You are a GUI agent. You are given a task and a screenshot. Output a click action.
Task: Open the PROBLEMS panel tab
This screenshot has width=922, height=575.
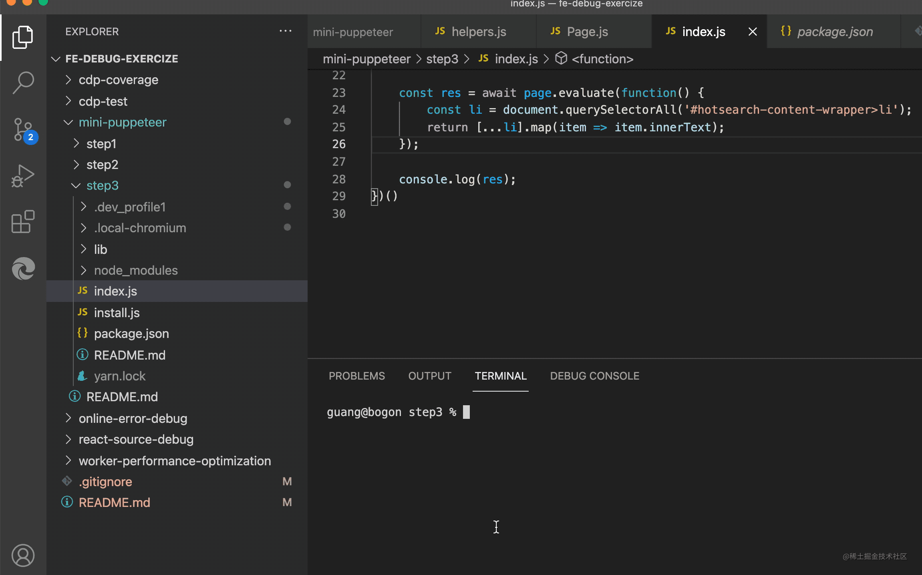pyautogui.click(x=356, y=376)
